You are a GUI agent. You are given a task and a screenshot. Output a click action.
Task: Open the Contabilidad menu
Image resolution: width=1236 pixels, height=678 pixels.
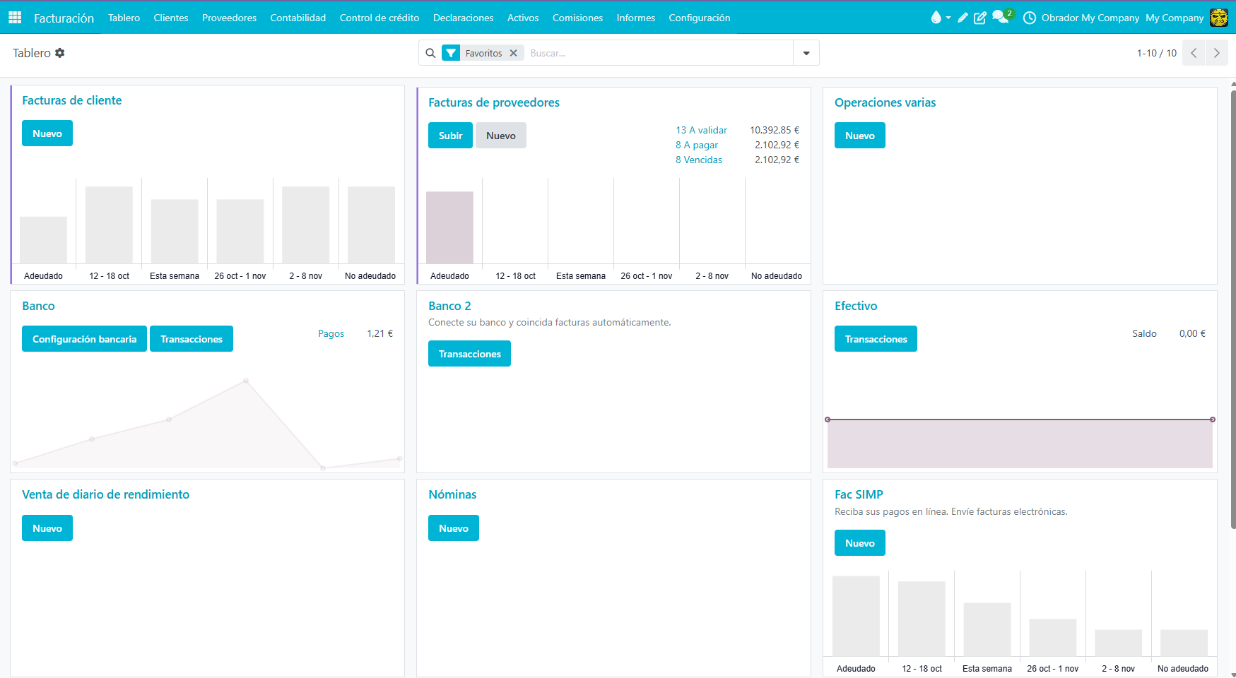point(298,18)
